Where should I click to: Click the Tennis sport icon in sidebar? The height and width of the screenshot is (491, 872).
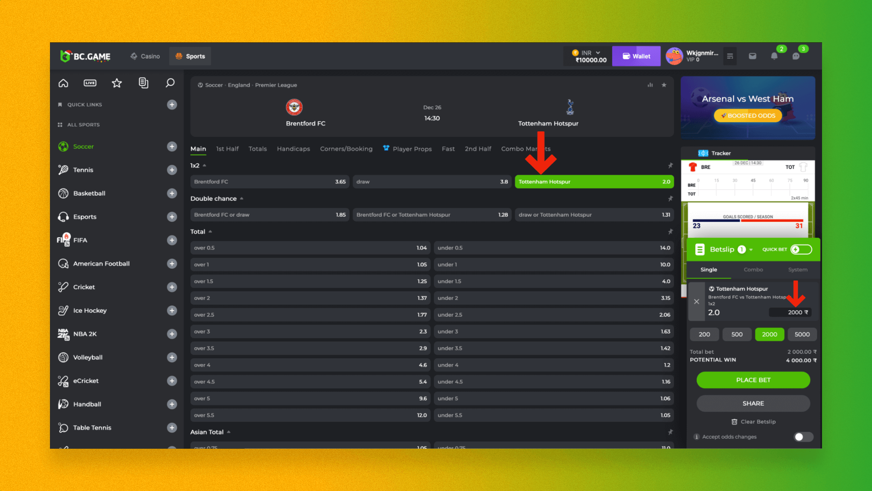point(64,170)
